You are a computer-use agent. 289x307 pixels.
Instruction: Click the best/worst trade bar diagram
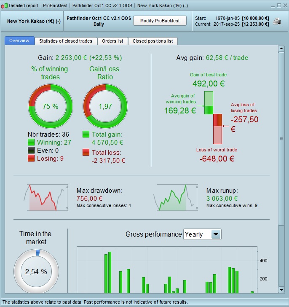213,118
